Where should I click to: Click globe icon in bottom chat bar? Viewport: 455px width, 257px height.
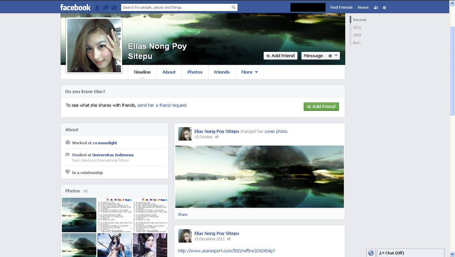pos(371,253)
